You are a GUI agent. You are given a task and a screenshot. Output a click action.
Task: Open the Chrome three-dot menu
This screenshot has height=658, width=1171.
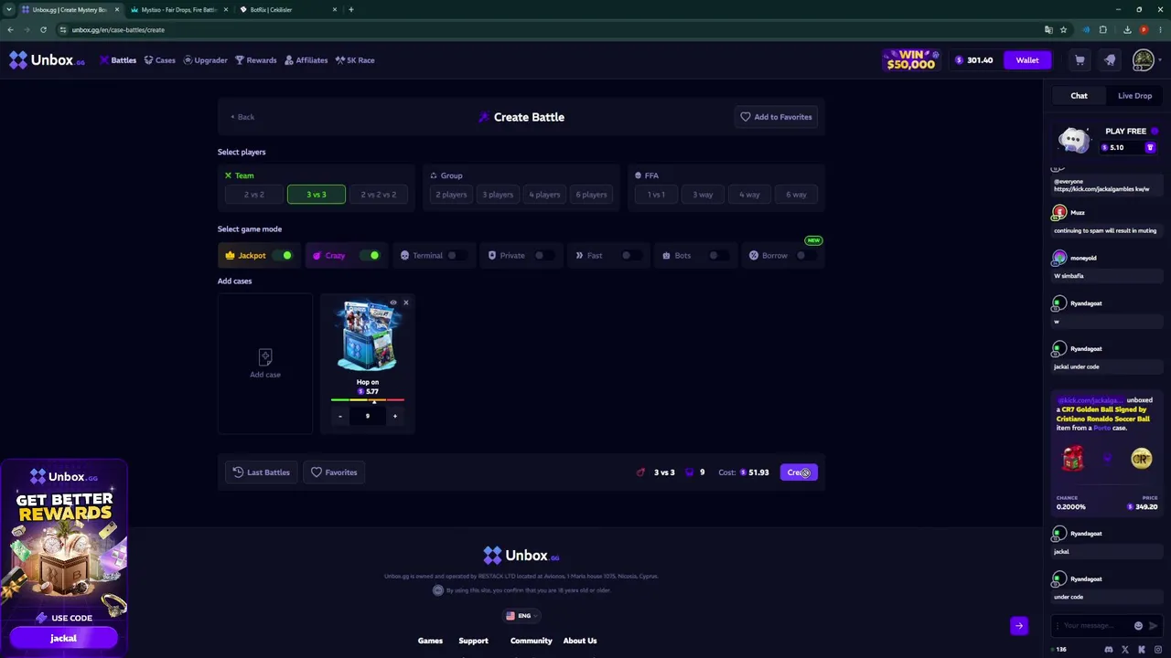pyautogui.click(x=1160, y=30)
